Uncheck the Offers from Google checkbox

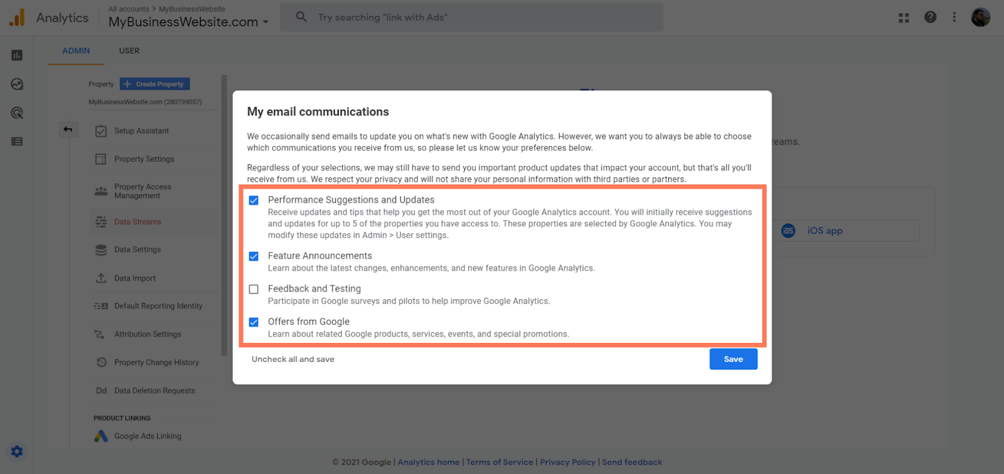(254, 322)
